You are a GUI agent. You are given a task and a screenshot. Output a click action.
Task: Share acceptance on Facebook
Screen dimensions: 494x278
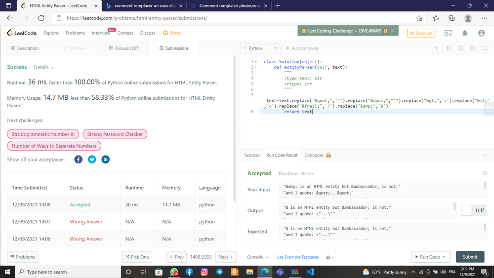[x=79, y=159]
